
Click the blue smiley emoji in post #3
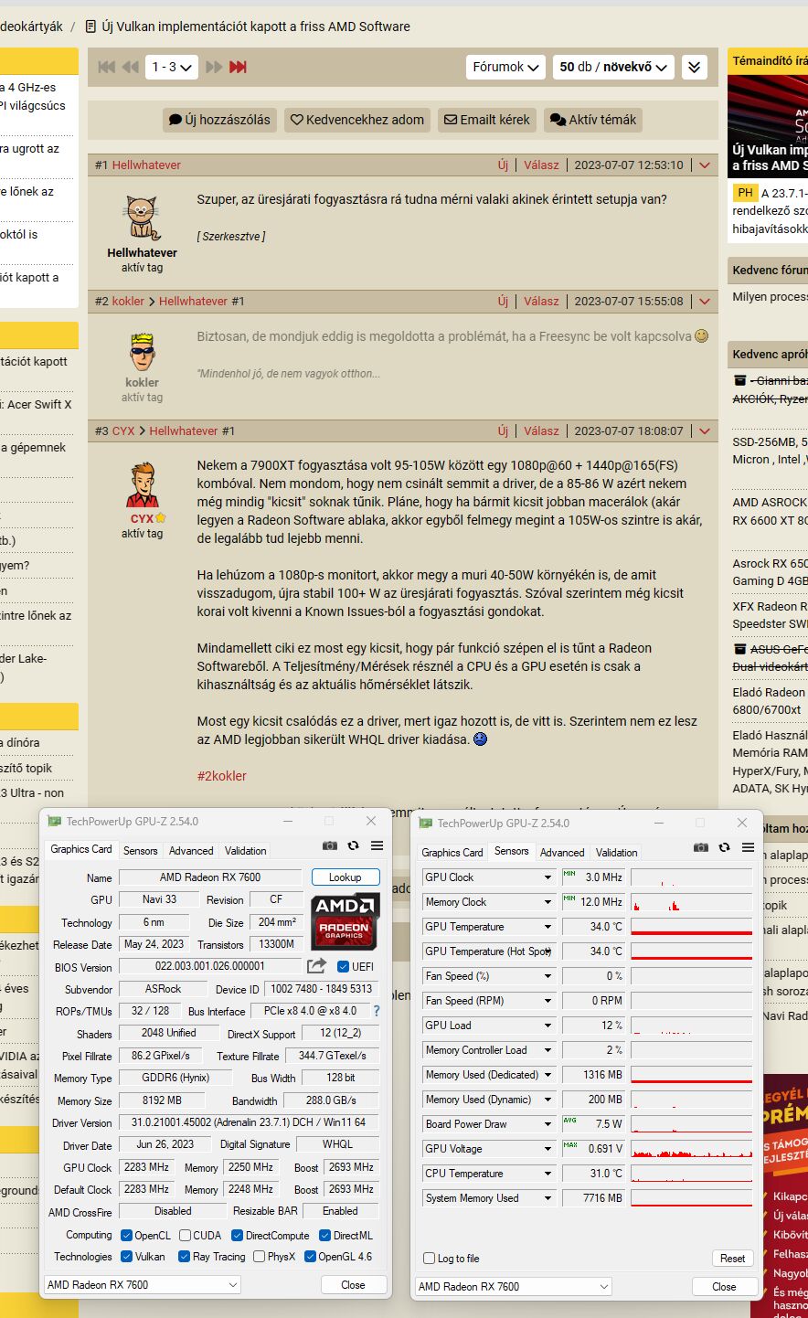click(480, 739)
